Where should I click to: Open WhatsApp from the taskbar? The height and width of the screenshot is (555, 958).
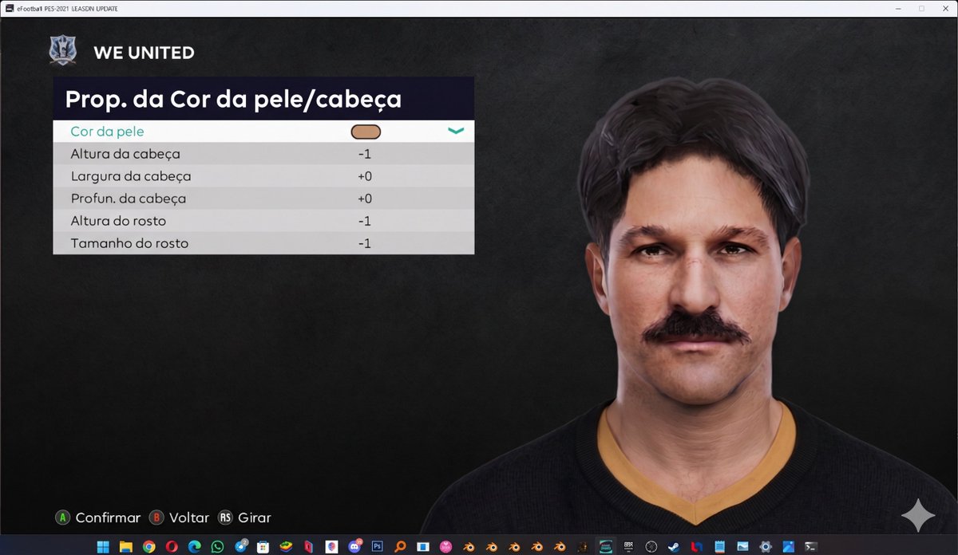(218, 546)
